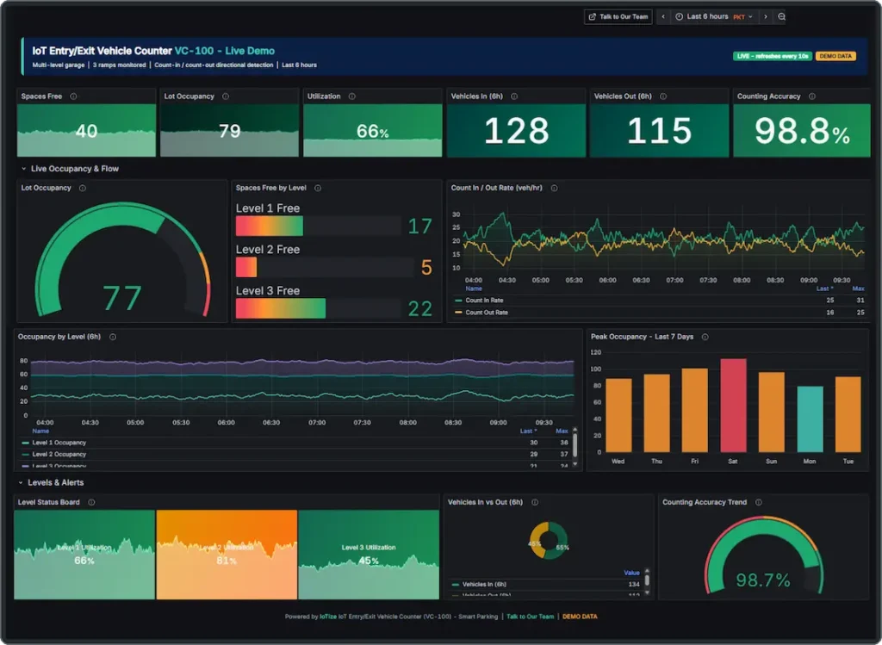The height and width of the screenshot is (645, 882).
Task: Open Spaces Free by Level info icon
Action: tap(318, 188)
